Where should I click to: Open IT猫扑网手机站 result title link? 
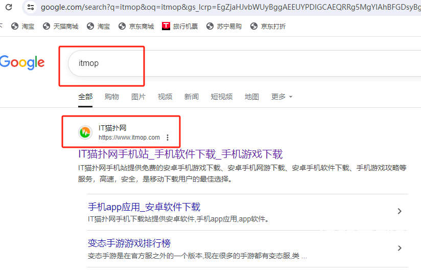[x=180, y=154]
